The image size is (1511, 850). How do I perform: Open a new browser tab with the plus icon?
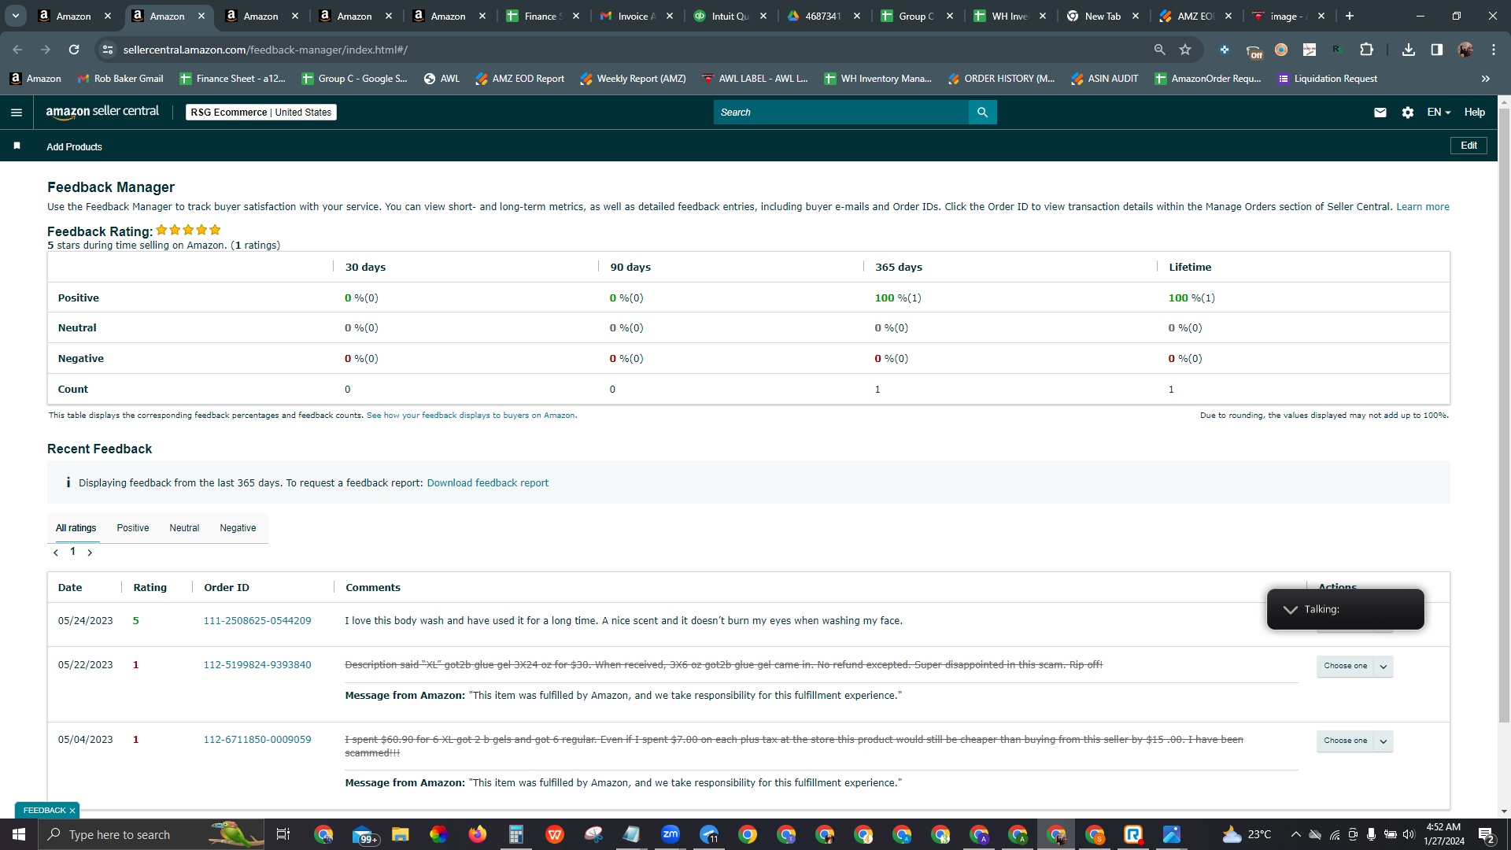tap(1350, 16)
